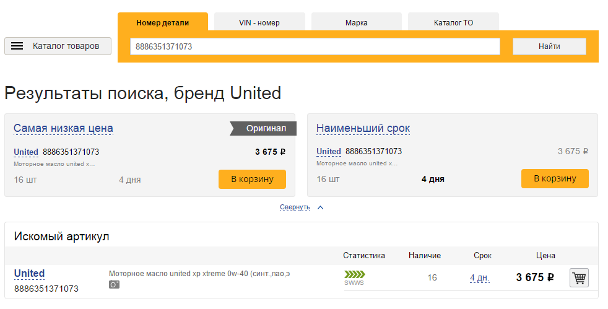The image size is (608, 309).
Task: Click 16 шт in the Наименьший срок card
Action: coord(328,179)
